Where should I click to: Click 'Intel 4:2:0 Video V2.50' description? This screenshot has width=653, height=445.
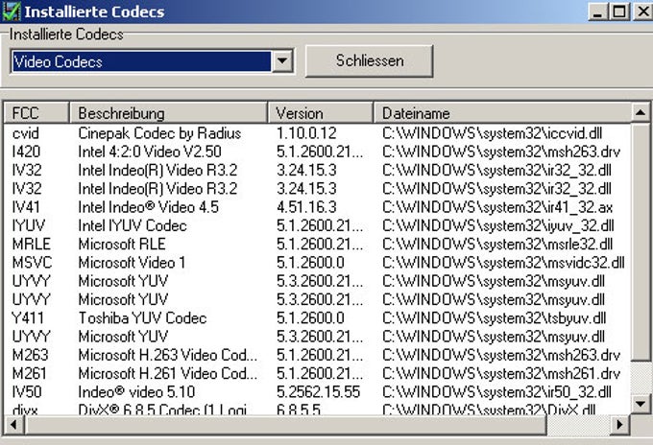coord(150,152)
